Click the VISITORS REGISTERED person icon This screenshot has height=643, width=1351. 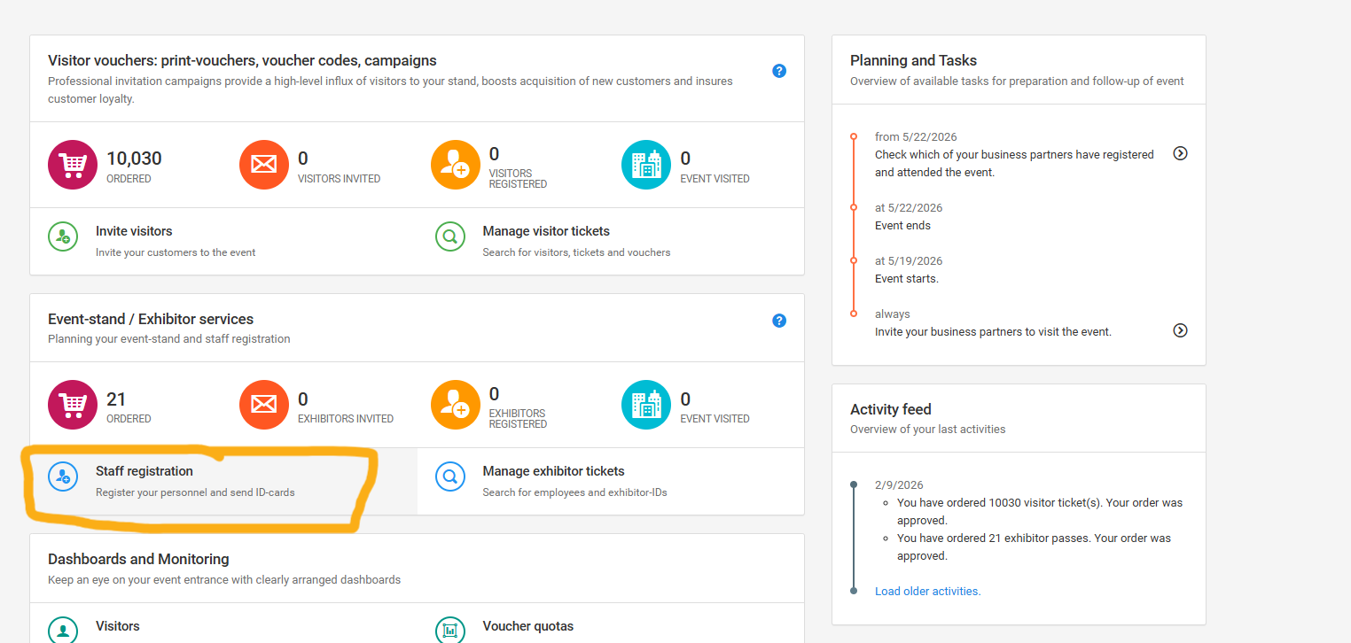pos(456,165)
